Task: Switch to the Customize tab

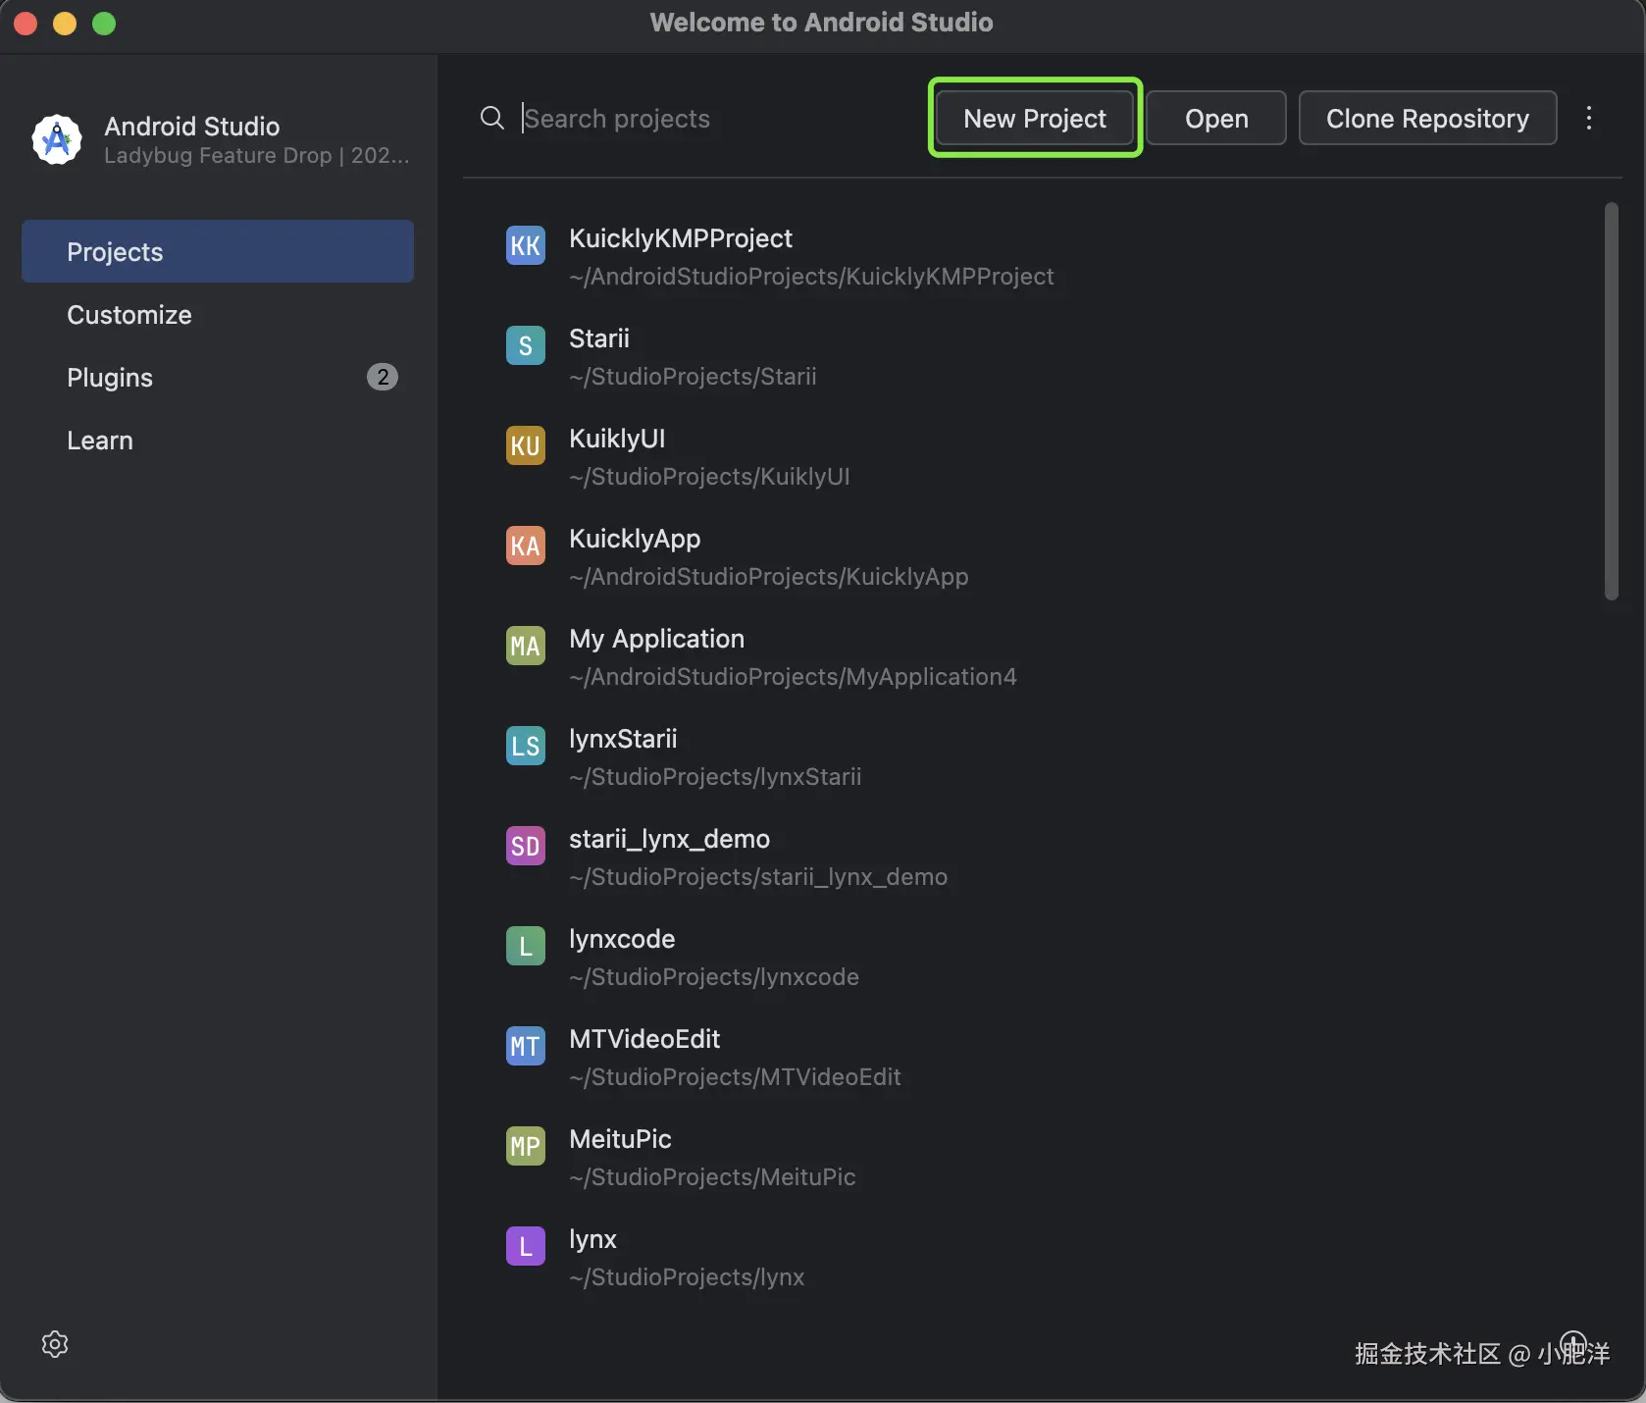Action: coord(129,315)
